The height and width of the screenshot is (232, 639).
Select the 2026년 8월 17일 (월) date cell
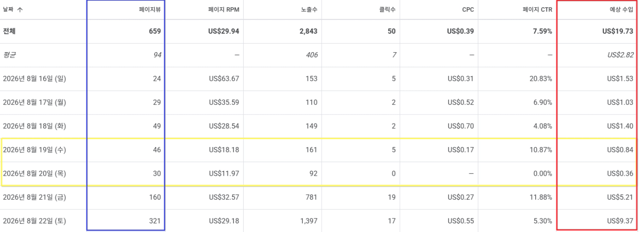tap(35, 102)
